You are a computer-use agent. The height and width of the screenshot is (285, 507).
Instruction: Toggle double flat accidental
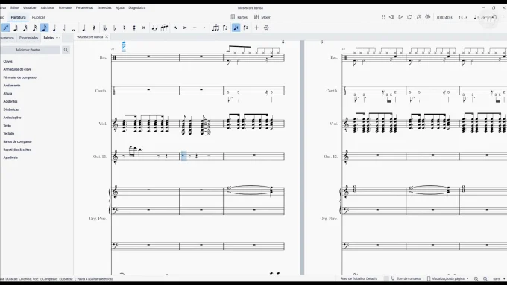coord(105,28)
